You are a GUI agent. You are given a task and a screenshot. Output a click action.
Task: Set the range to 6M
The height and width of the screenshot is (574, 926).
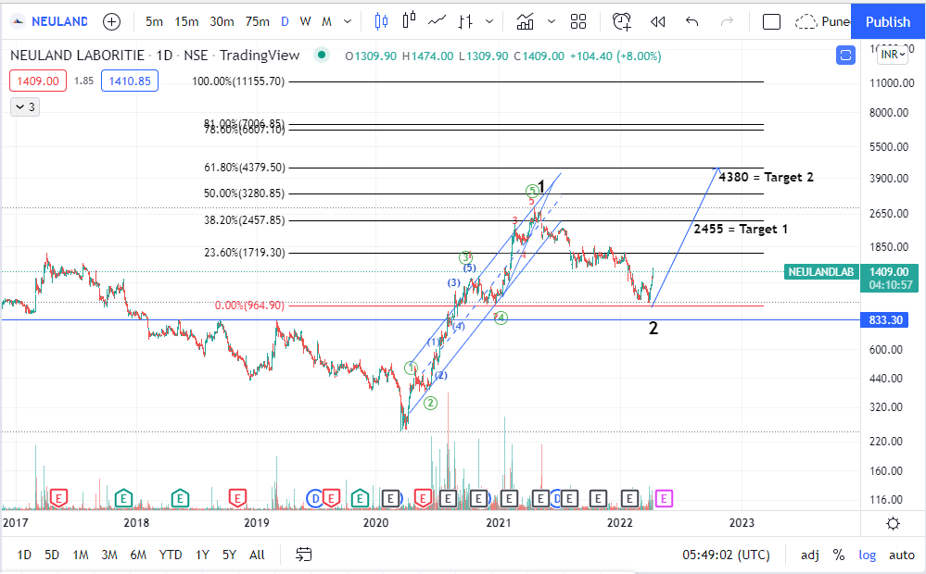click(x=138, y=555)
